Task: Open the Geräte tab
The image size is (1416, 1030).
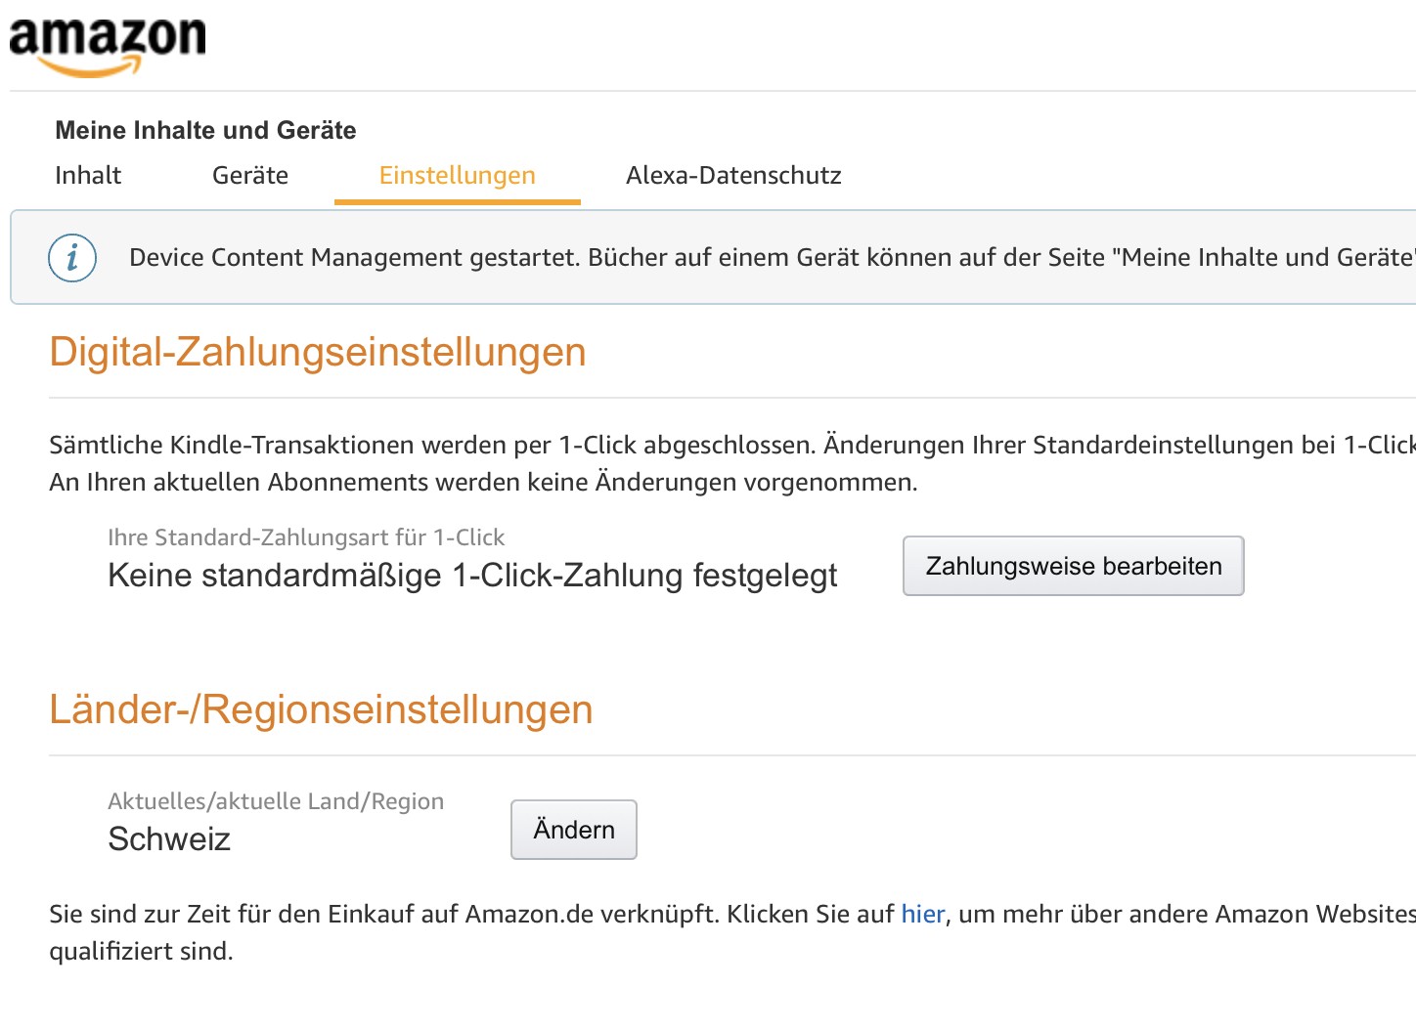Action: 250,176
